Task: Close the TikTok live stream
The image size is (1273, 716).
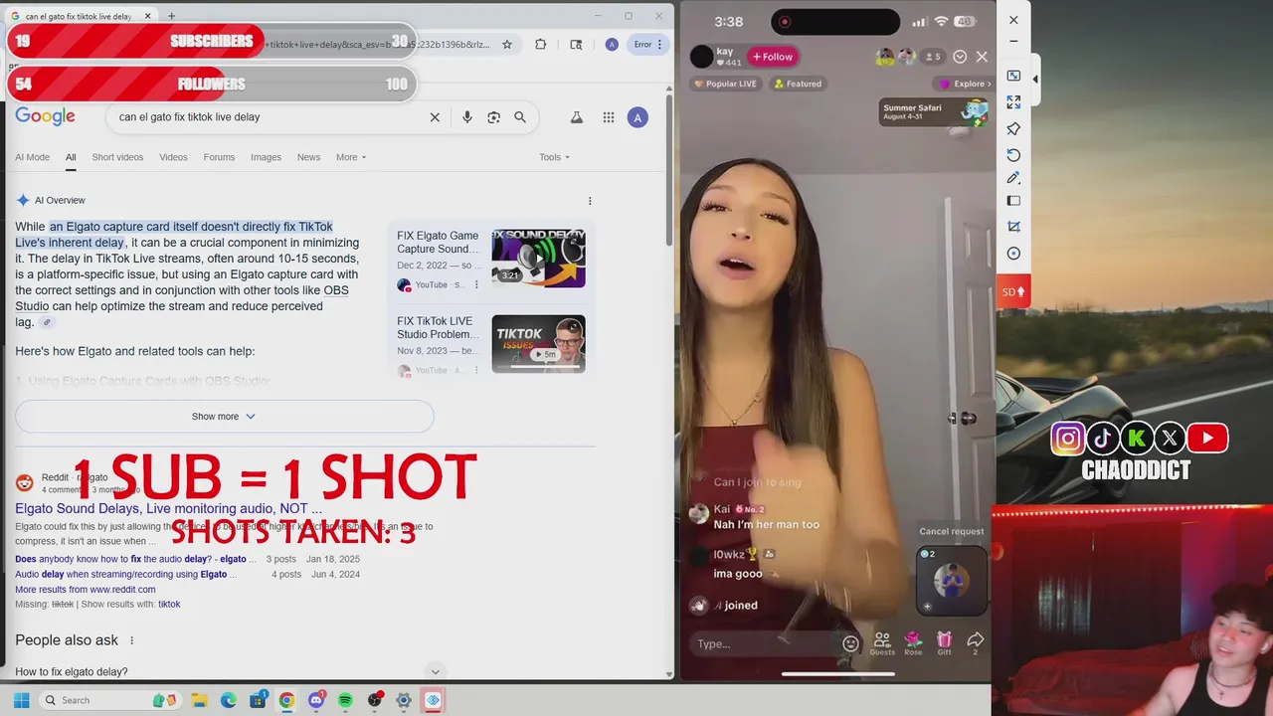Action: [x=982, y=57]
